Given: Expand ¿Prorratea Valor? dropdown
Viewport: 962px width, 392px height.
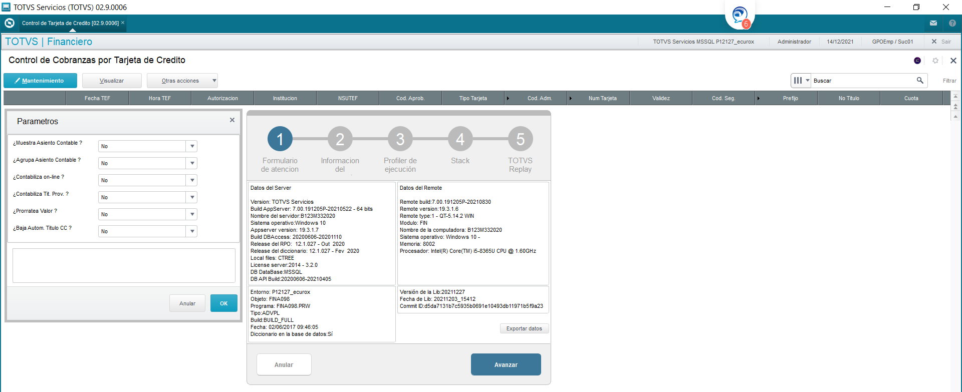Looking at the screenshot, I should point(192,214).
